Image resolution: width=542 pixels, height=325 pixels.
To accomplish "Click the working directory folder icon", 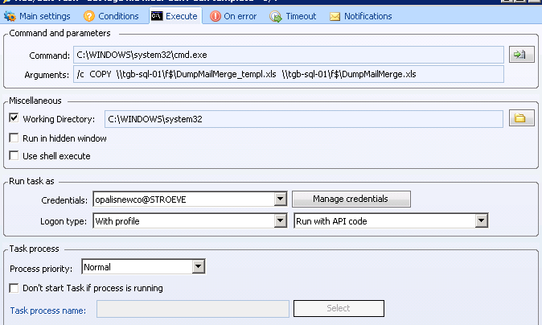I will 519,119.
